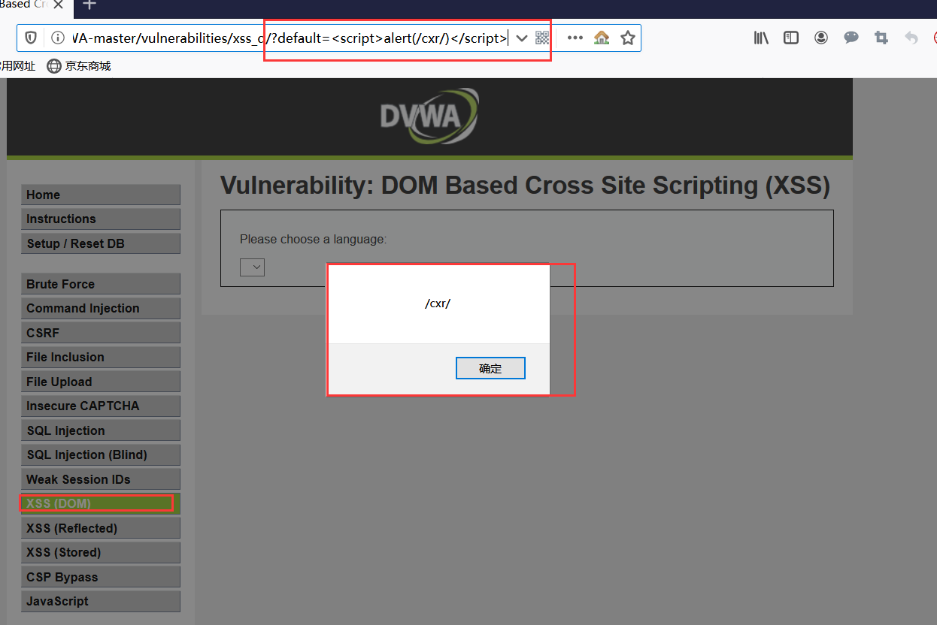Open JavaScript vulnerability page
Screen dimensions: 937x625
pos(101,601)
